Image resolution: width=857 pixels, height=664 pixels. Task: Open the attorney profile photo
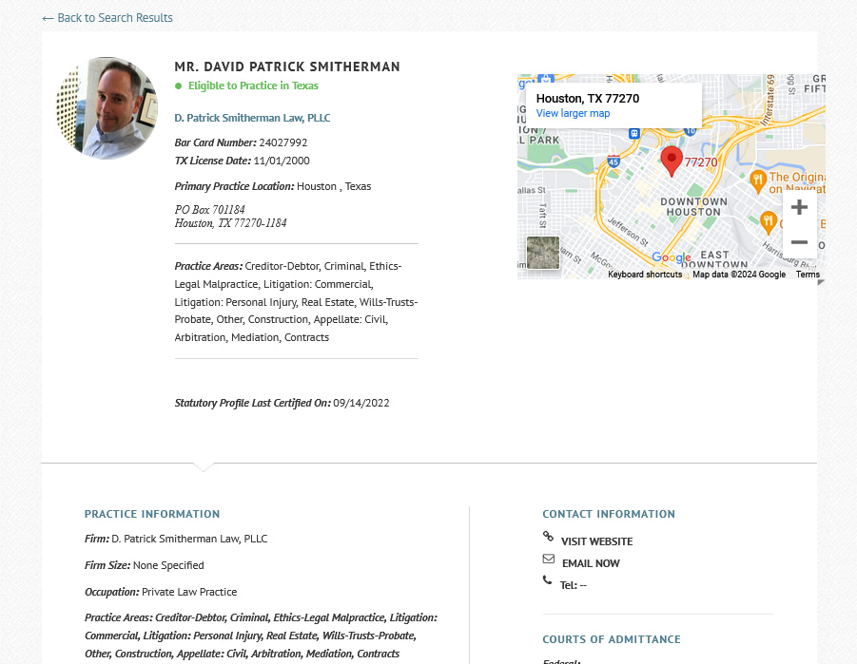click(107, 108)
